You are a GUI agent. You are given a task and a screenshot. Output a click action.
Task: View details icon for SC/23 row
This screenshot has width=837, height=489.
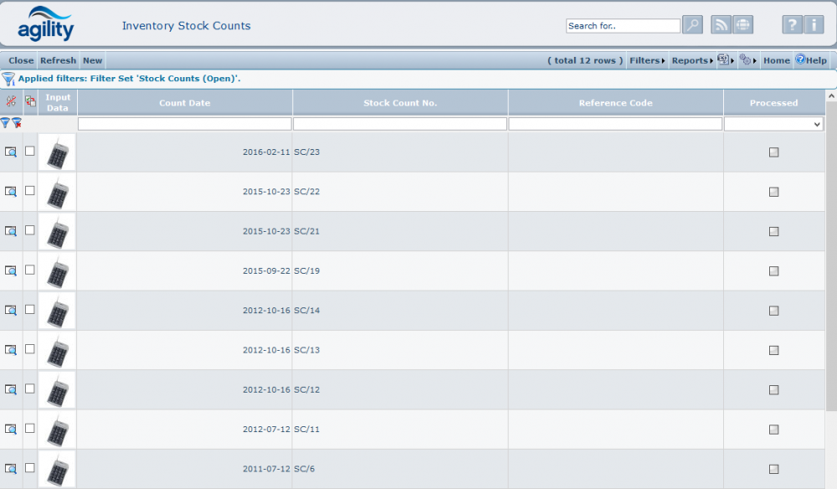11,152
